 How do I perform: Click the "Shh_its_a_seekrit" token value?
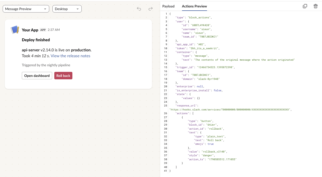tap(204, 48)
